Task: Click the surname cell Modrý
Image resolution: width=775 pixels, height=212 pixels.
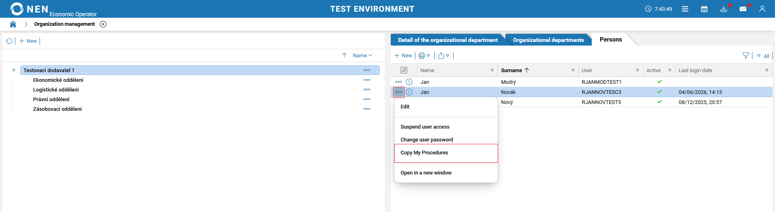Action: 508,82
